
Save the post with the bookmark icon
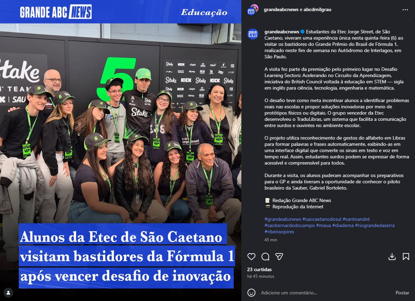(x=406, y=257)
